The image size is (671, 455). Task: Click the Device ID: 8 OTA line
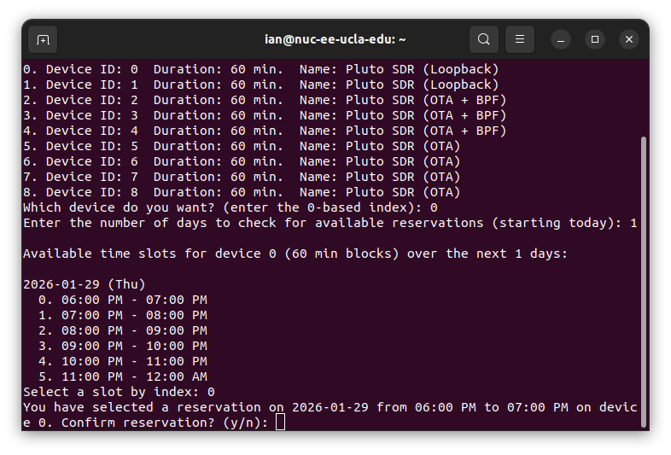(x=242, y=192)
